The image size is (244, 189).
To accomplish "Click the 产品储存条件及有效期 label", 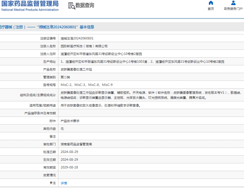I will (x=40, y=113).
